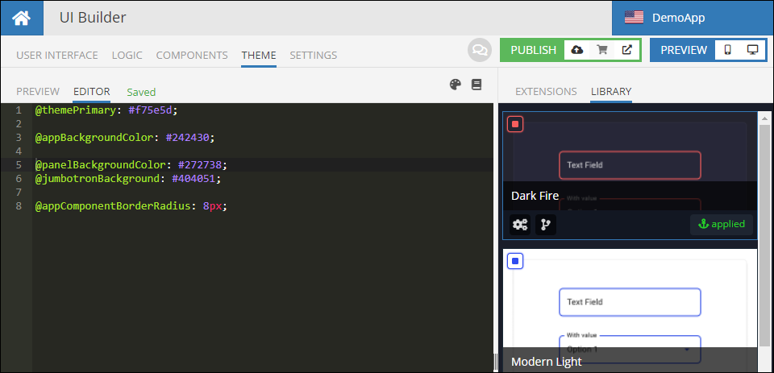Screen dimensions: 774x373
Task: Click the #242430 color value
Action: (x=188, y=137)
